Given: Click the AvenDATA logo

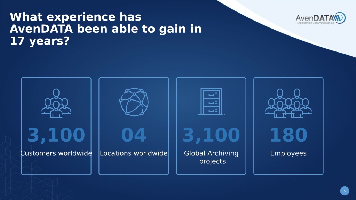Looking at the screenshot, I should 321,18.
